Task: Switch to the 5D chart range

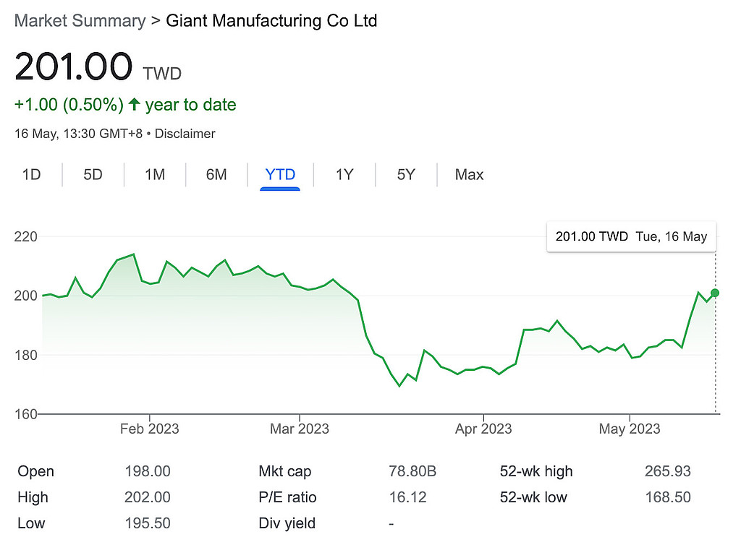Action: 93,175
